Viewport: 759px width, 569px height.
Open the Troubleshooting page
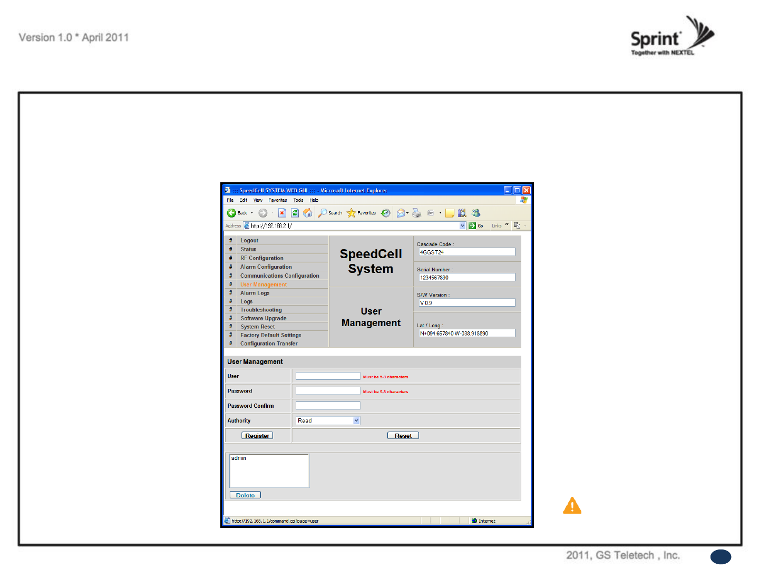tap(261, 310)
